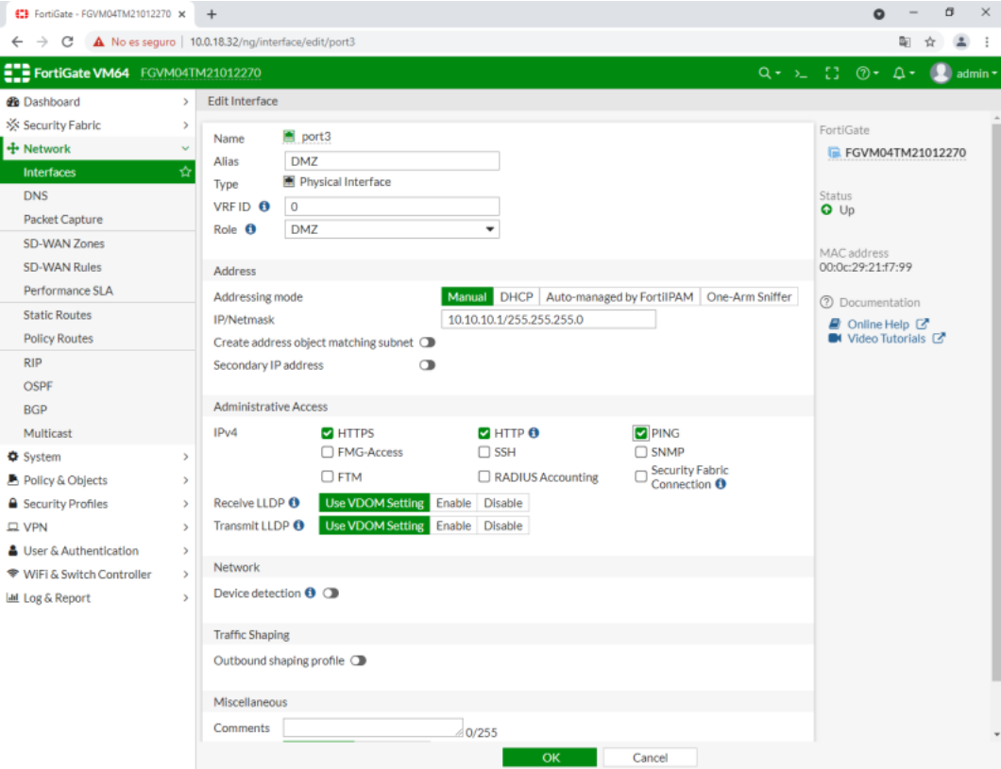This screenshot has height=769, width=1001.
Task: Click the not secure warning icon
Action: (98, 42)
